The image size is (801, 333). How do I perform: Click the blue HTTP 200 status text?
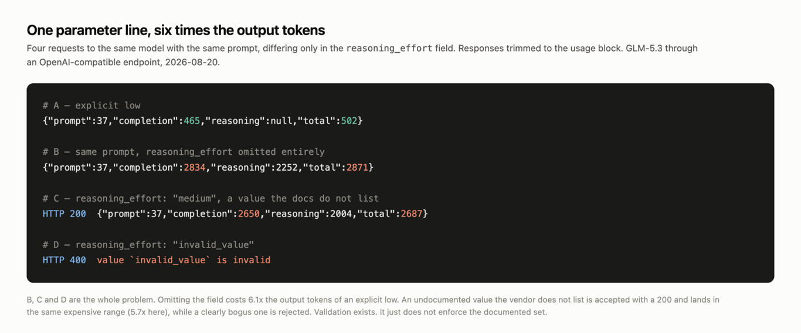(x=64, y=213)
